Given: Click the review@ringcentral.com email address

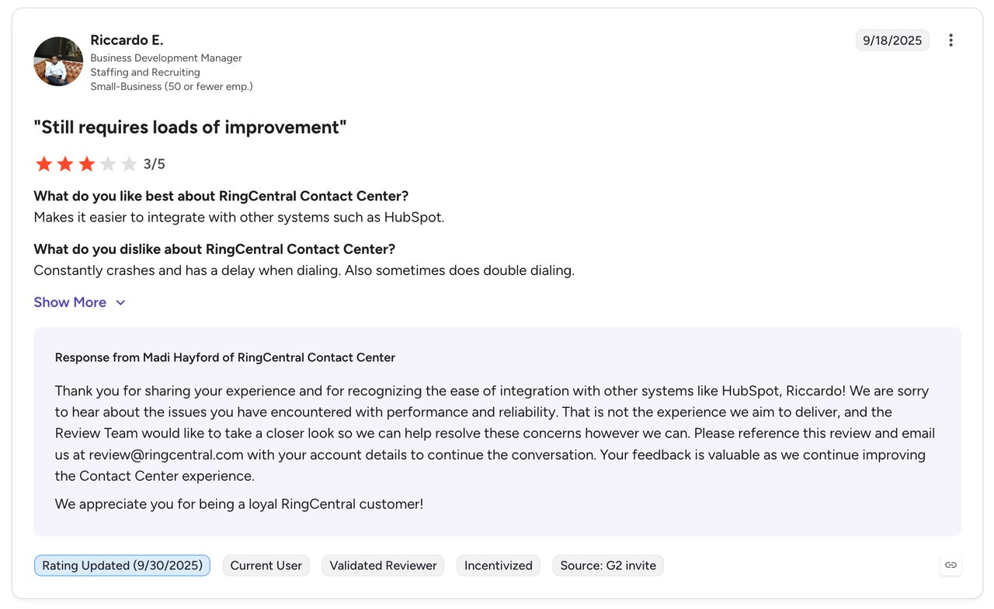Looking at the screenshot, I should pos(166,454).
